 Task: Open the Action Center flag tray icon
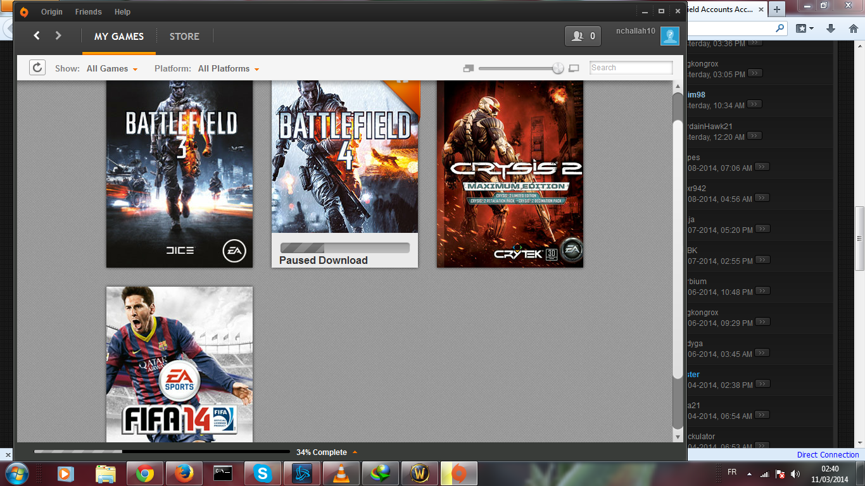[x=780, y=473]
